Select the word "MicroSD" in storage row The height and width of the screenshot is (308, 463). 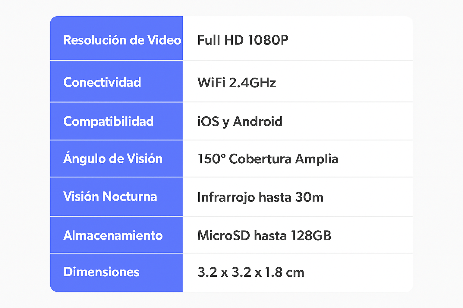click(x=224, y=236)
